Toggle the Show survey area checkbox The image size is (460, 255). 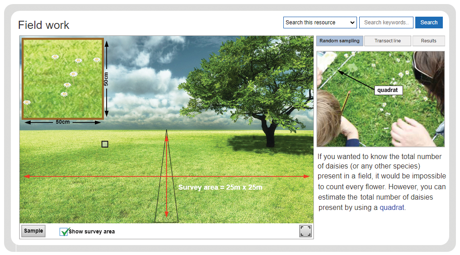tap(63, 232)
